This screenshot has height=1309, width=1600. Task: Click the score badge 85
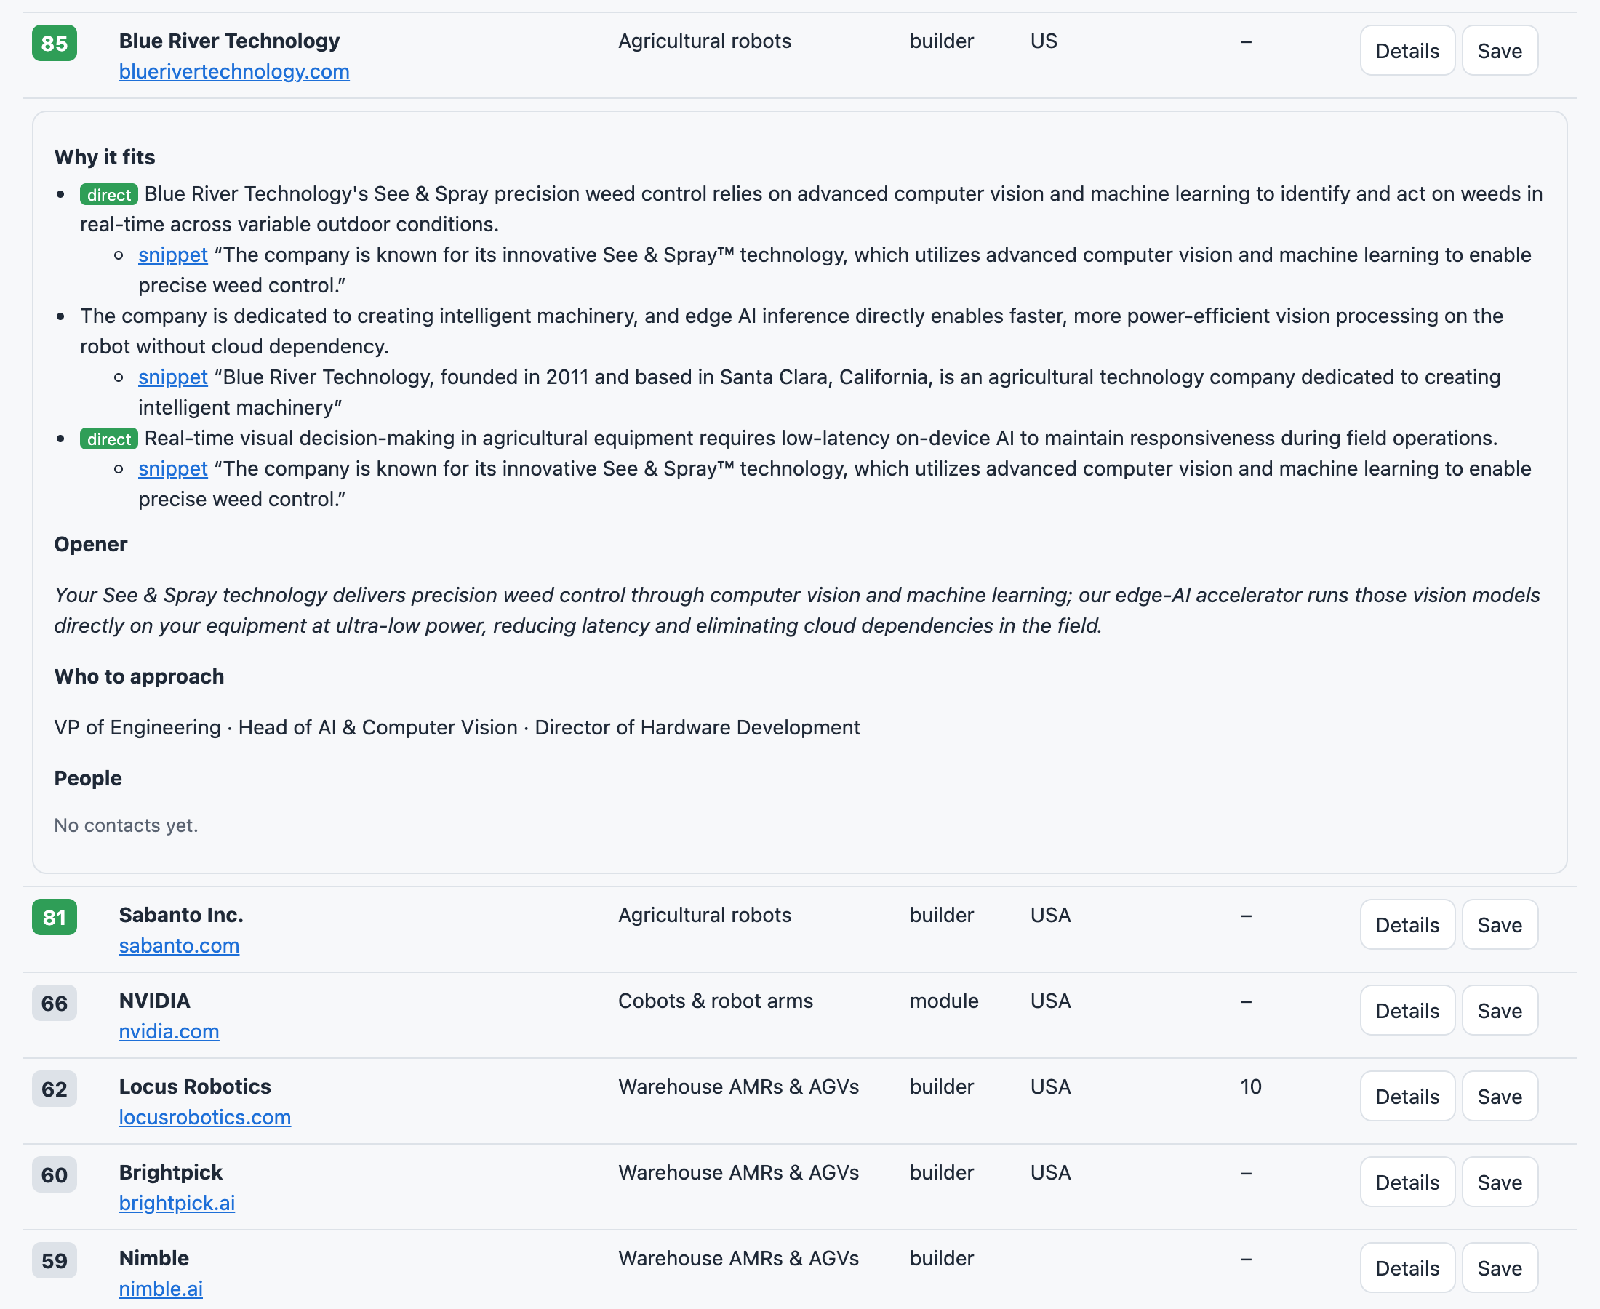point(55,43)
